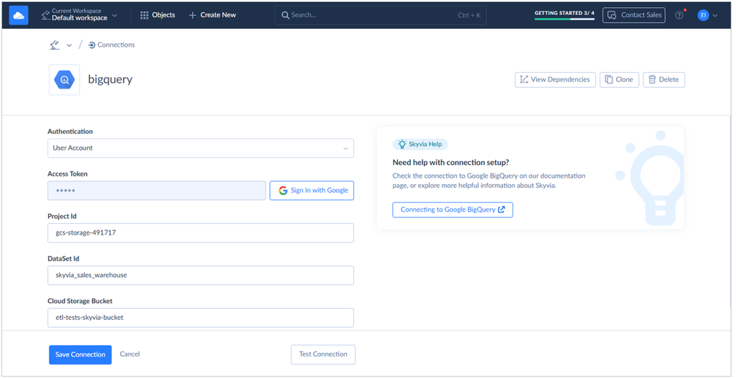
Task: Clone the connection
Action: point(619,79)
